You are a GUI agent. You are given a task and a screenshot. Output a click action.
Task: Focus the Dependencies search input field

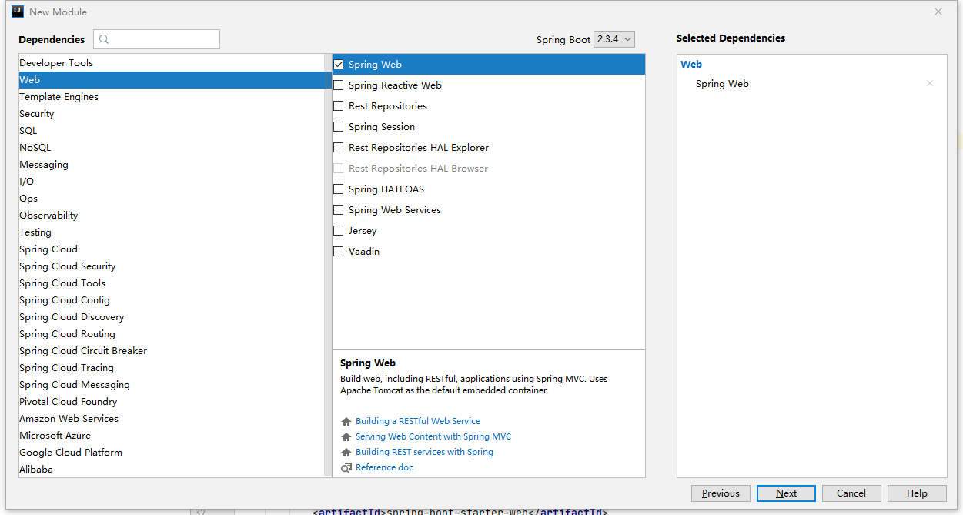pos(163,39)
